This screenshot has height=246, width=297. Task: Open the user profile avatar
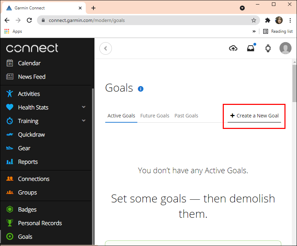(x=285, y=48)
